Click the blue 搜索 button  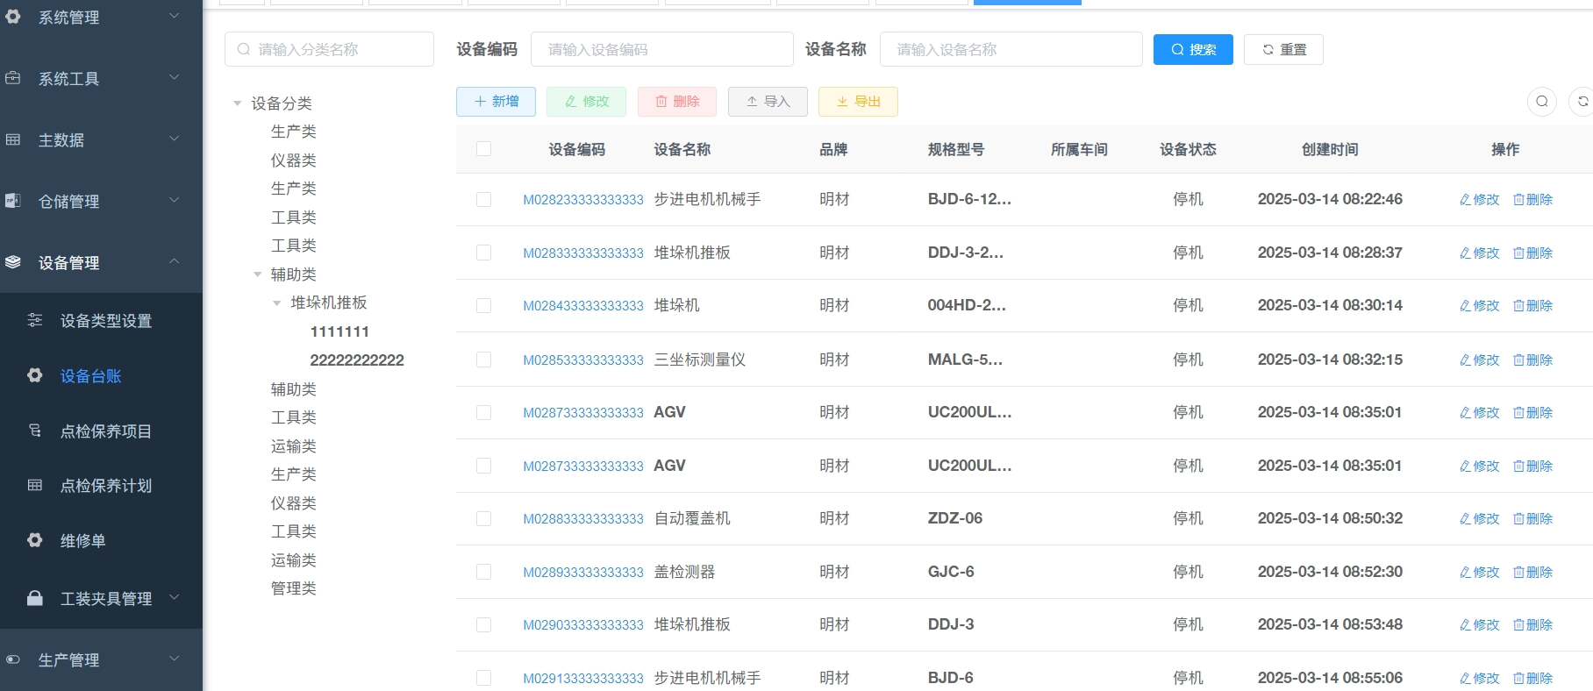point(1193,50)
